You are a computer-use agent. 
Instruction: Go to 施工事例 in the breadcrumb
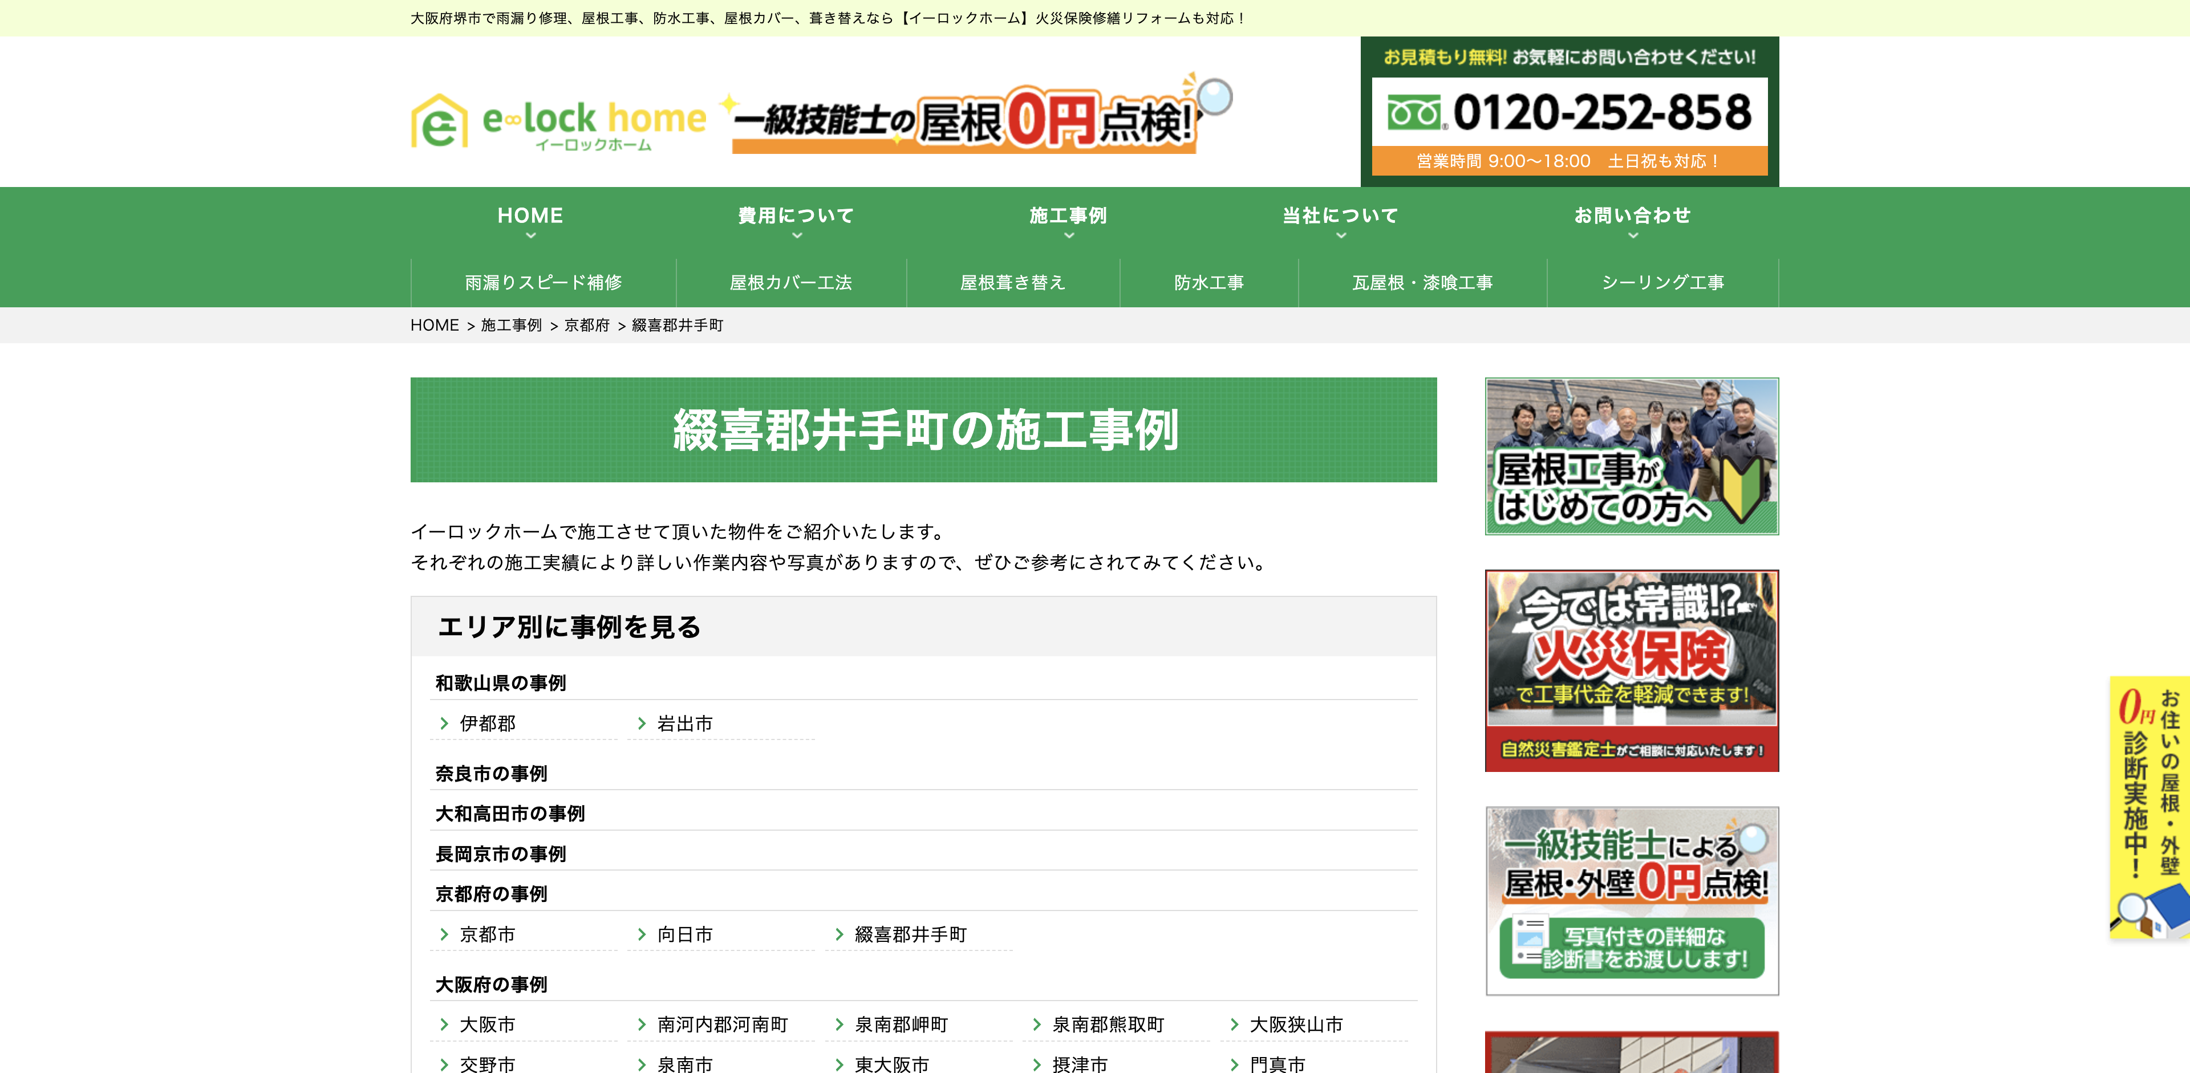511,326
